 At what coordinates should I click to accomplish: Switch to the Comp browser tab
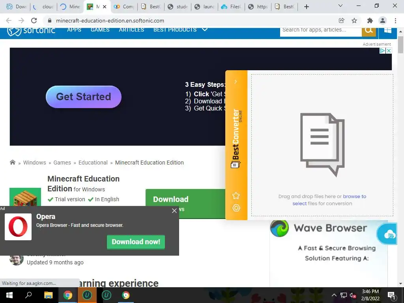click(x=124, y=7)
